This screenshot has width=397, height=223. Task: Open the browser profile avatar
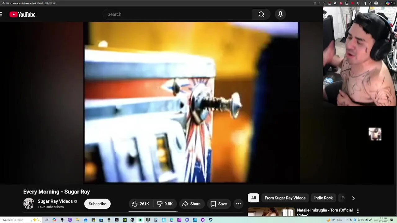376,3
